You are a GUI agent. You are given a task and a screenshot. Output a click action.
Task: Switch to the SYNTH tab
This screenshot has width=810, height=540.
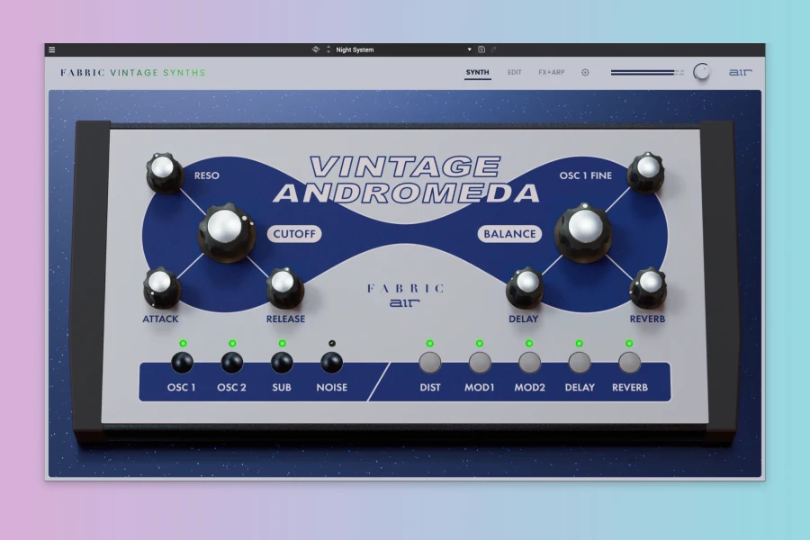(477, 72)
